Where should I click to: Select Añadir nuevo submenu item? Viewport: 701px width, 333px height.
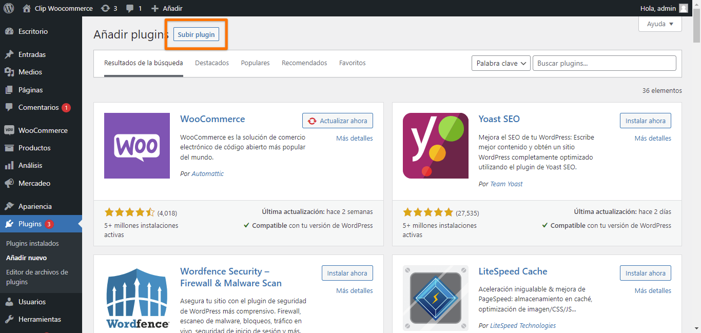[x=27, y=258]
